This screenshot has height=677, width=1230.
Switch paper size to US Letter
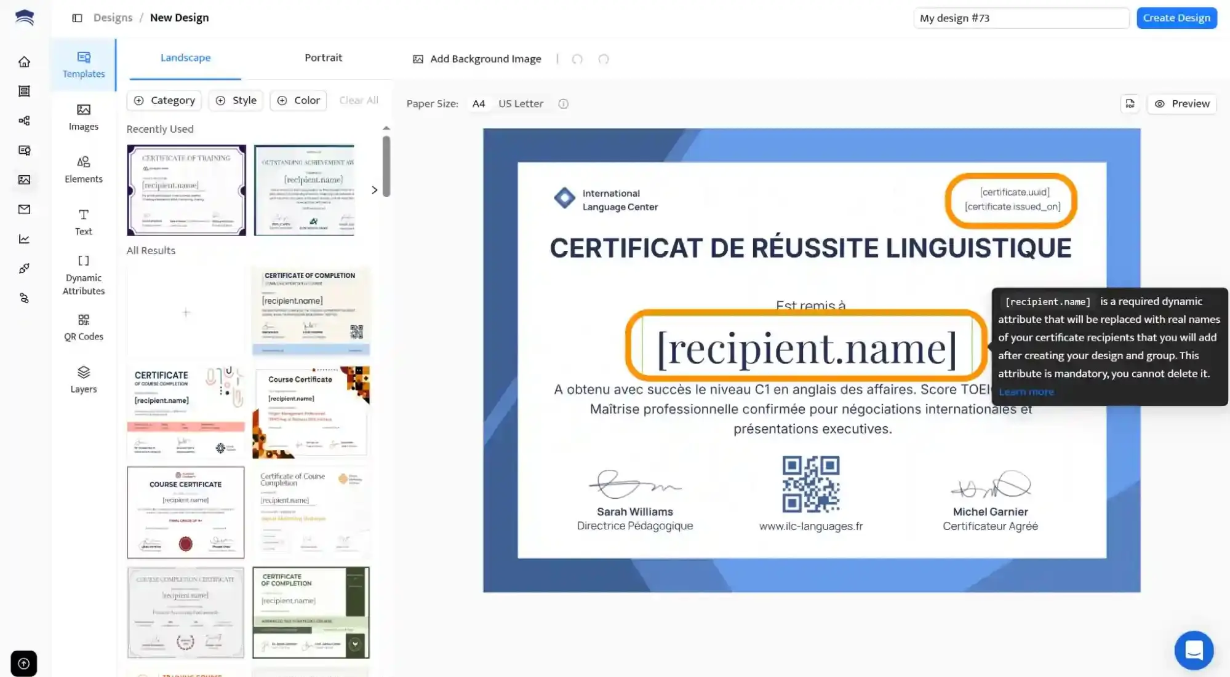point(520,103)
